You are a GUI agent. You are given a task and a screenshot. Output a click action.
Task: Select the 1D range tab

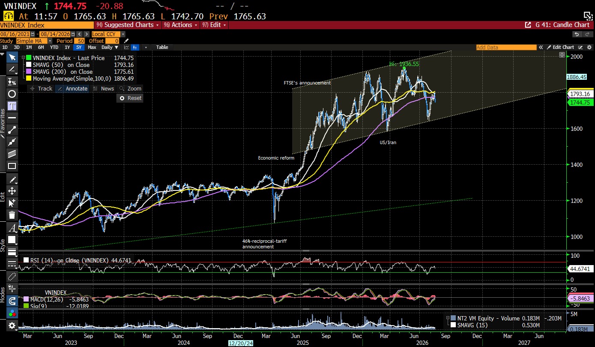point(5,47)
